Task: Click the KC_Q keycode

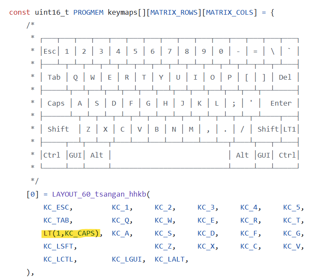Action: [121, 220]
